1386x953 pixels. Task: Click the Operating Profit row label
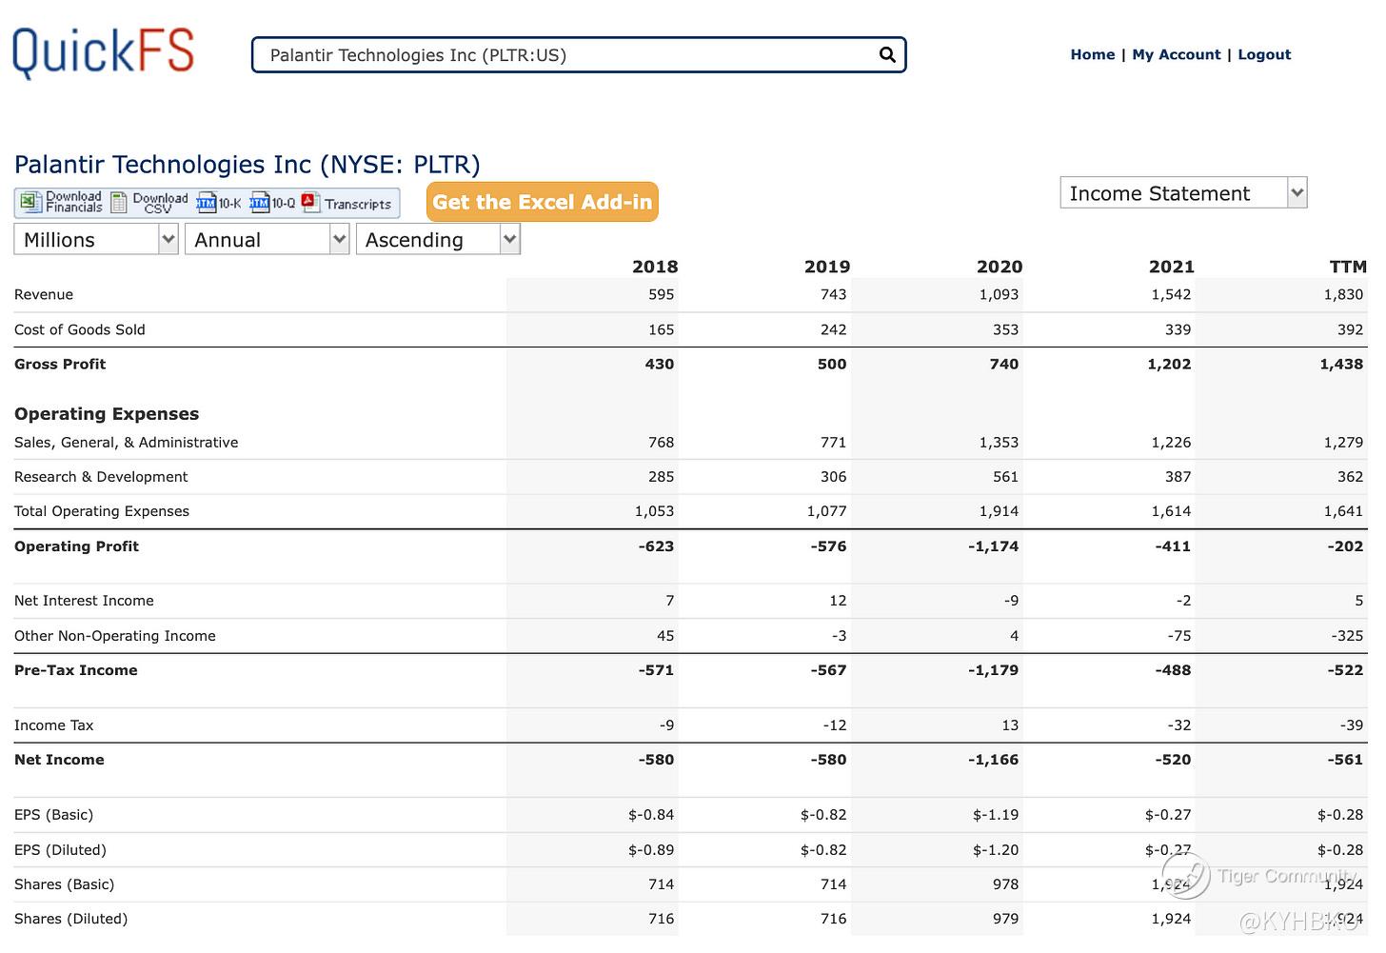pos(76,546)
